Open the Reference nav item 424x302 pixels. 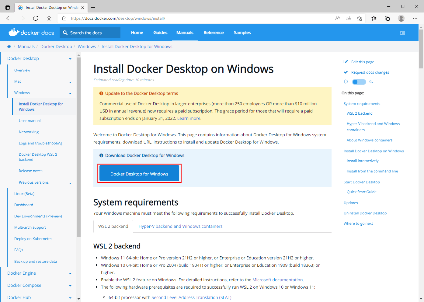(214, 33)
